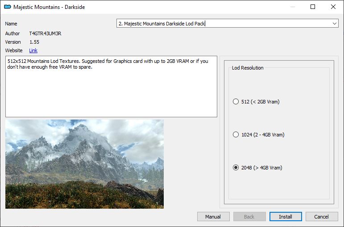Click the Lod Resolution group label
Viewport: 344px width, 227px height.
tap(248, 68)
